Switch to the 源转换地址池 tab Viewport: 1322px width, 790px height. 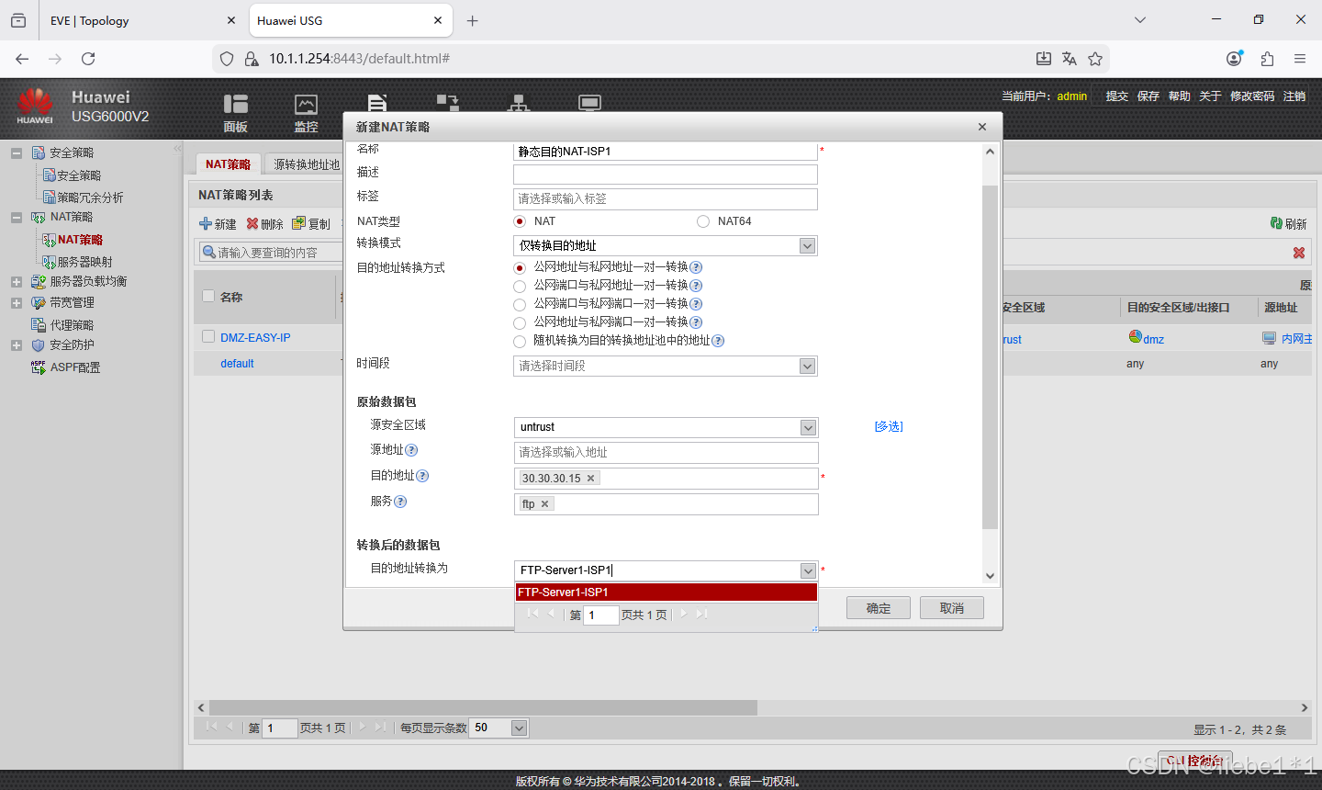[305, 164]
